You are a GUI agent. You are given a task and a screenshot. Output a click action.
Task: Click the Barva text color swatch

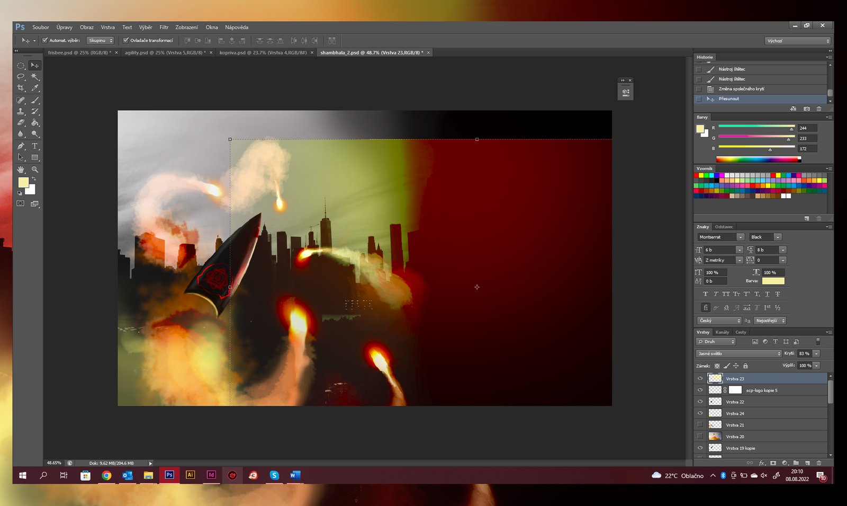click(x=773, y=281)
